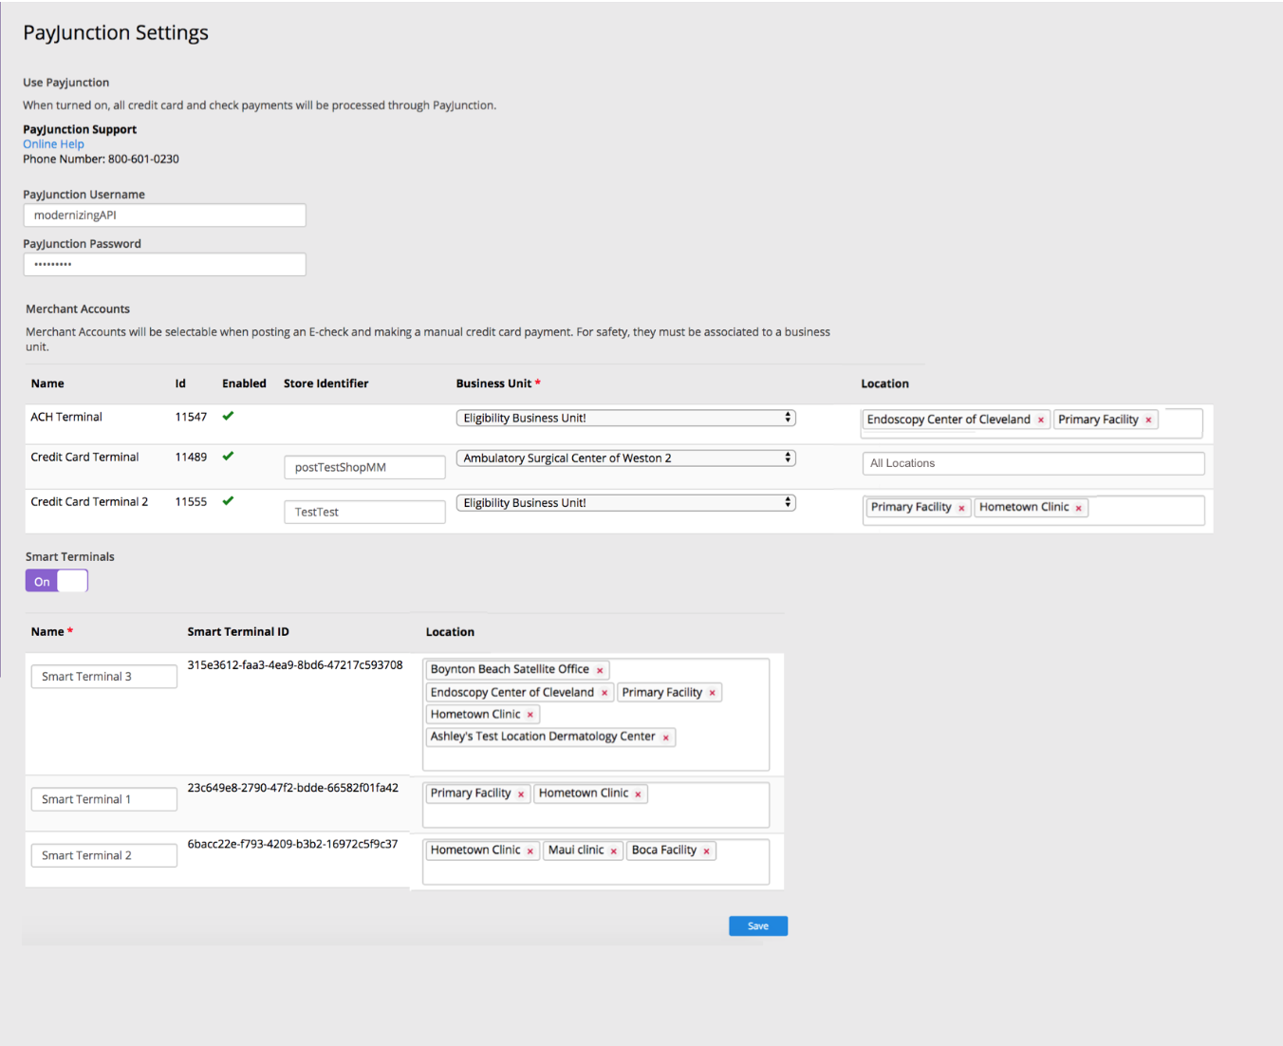
Task: Select terminal ID starting with 315e3612
Action: coord(295,664)
